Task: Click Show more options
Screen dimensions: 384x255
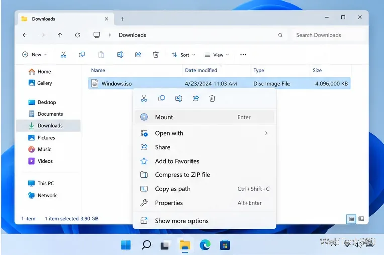Action: pyautogui.click(x=205, y=221)
